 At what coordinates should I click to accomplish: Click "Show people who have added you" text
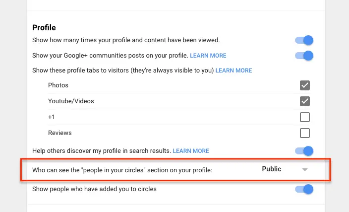pos(94,189)
